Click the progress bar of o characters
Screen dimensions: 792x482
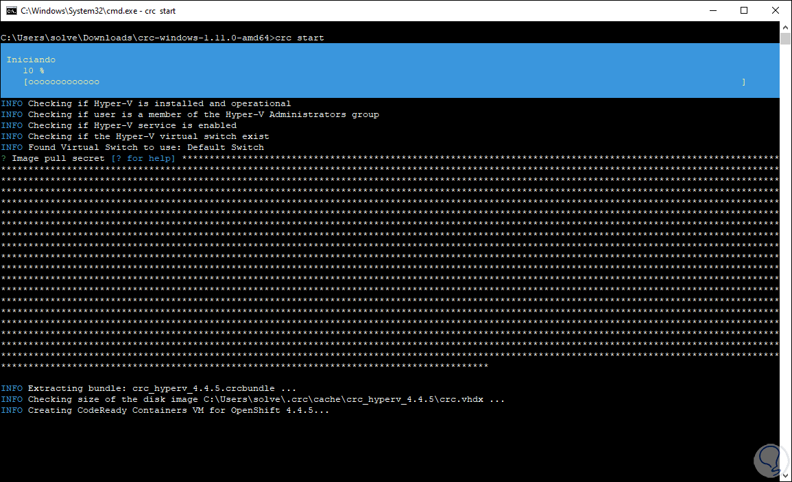point(385,81)
